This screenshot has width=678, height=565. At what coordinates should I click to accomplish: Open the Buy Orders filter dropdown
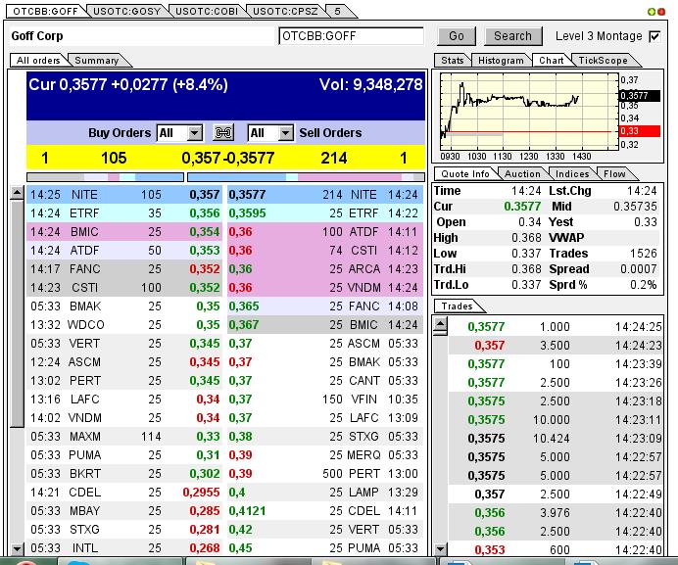[195, 133]
